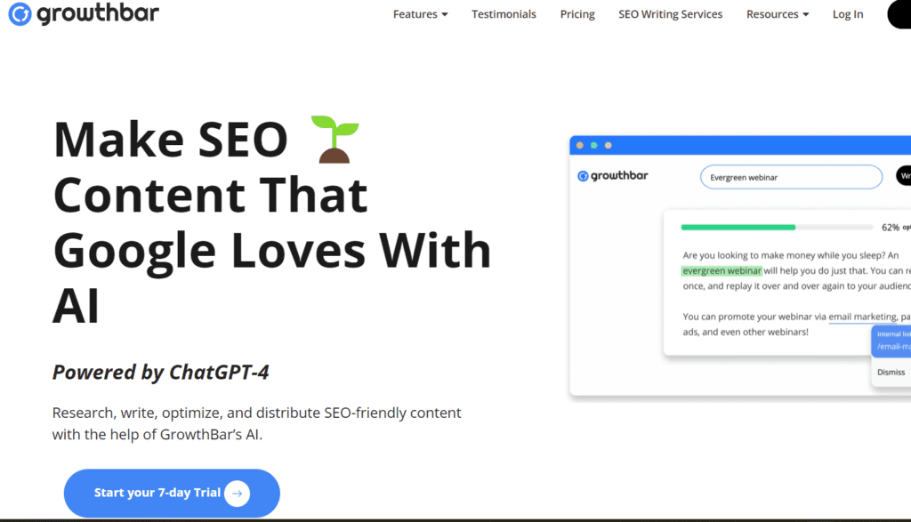911x522 pixels.
Task: Open the Pricing page
Action: coord(577,14)
